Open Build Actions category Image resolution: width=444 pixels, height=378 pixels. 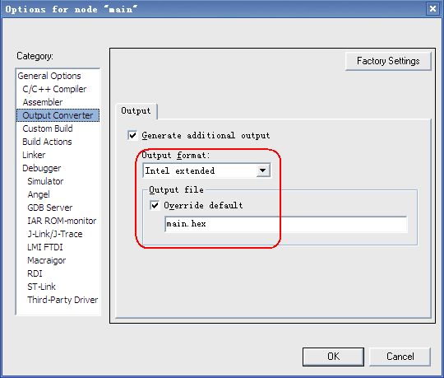point(47,142)
